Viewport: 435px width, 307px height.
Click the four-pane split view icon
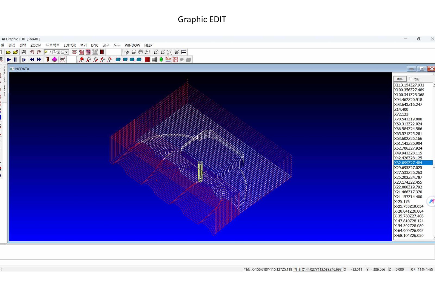[x=184, y=52]
